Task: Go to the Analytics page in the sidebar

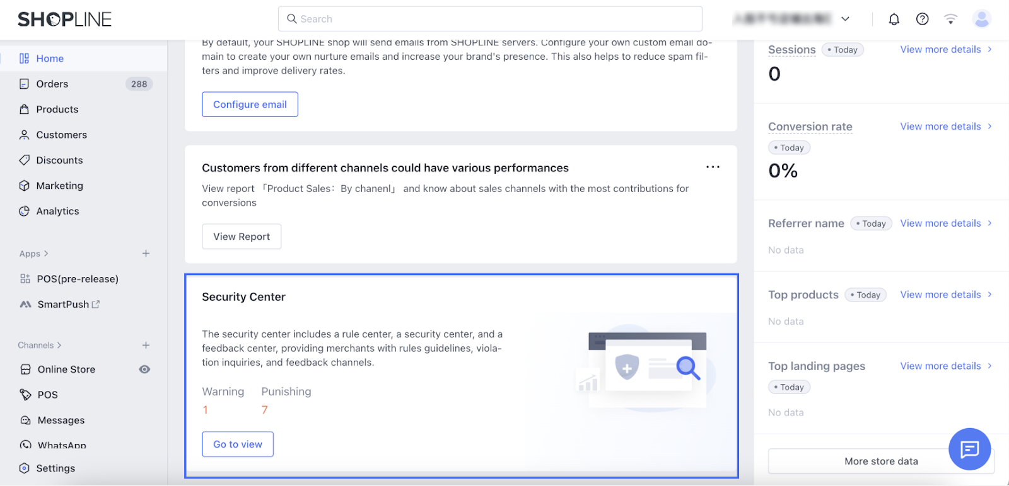Action: click(x=57, y=212)
